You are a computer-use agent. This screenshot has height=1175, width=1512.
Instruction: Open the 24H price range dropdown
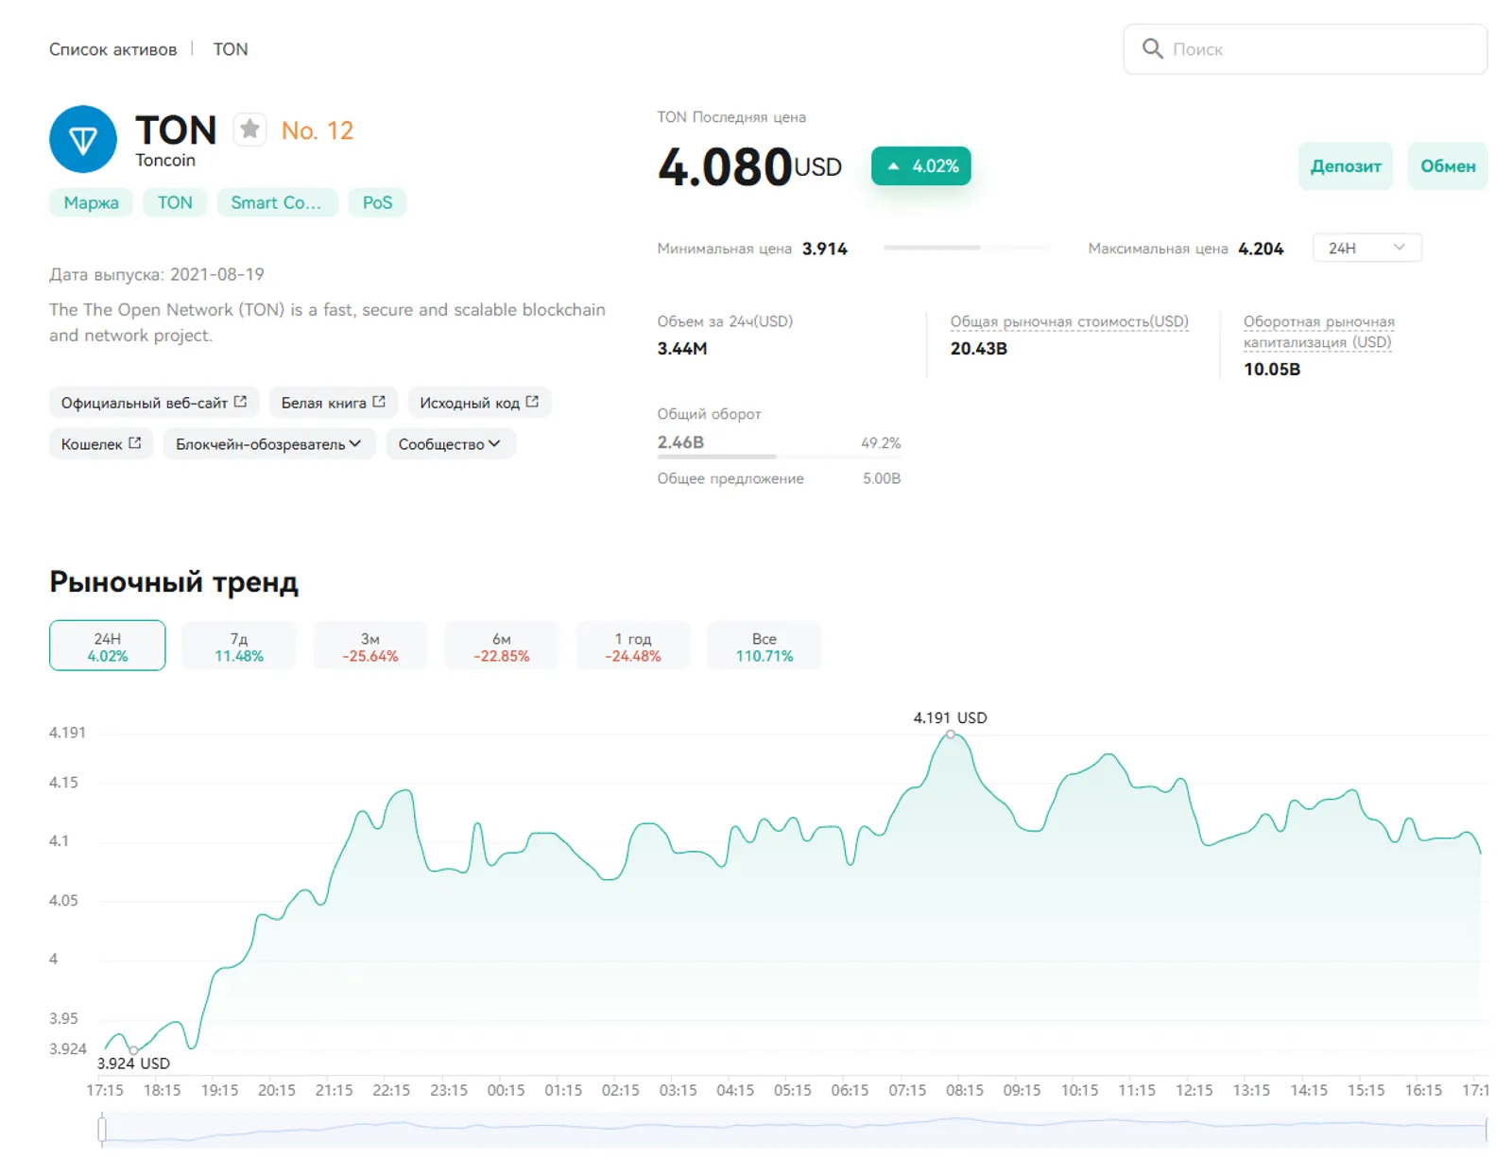tap(1366, 248)
